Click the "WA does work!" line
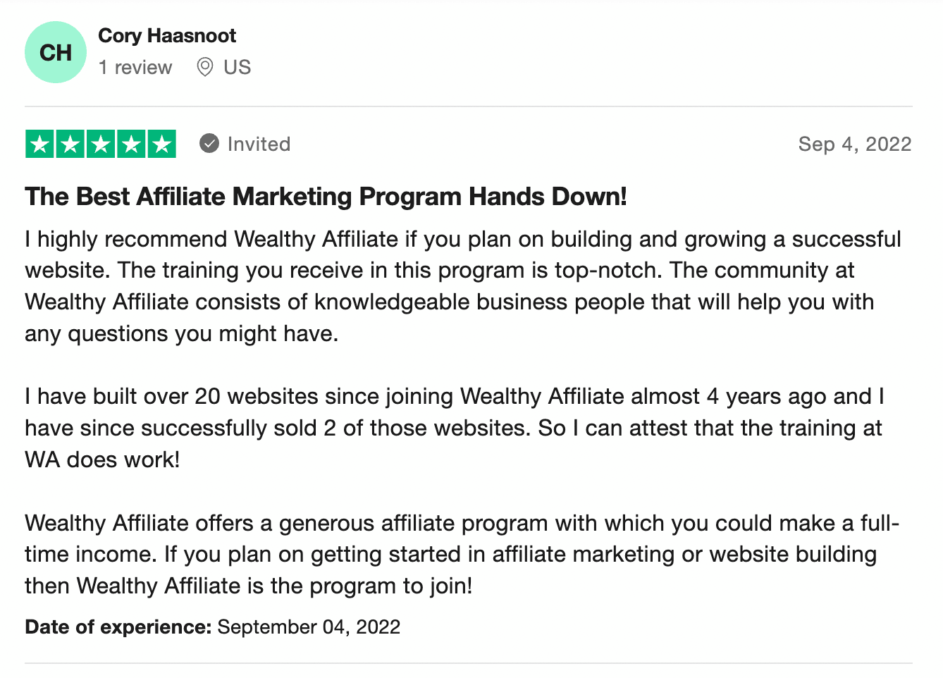The height and width of the screenshot is (678, 943). point(103,460)
